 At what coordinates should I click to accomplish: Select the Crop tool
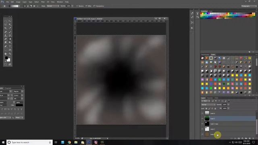(x=6, y=28)
